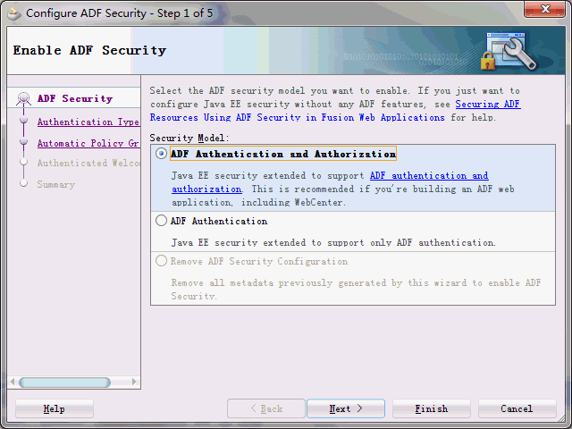
Task: Select Remove ADF Security Configuration radio
Action: 161,261
